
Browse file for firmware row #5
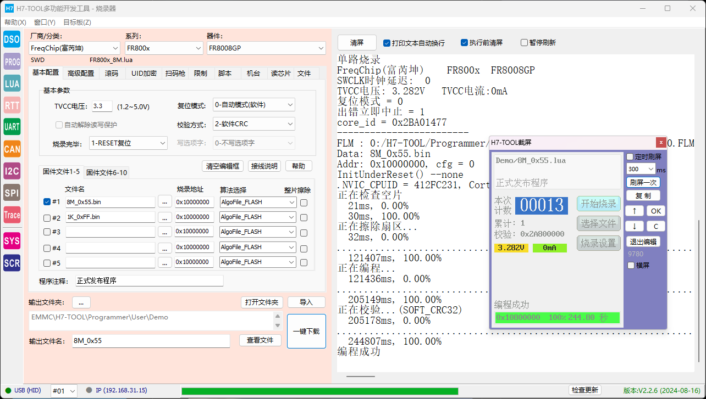coord(164,262)
